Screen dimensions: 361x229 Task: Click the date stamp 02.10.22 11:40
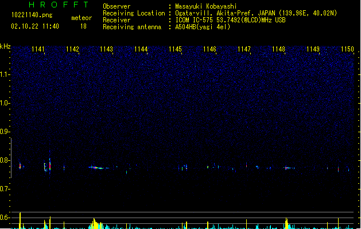[35, 26]
